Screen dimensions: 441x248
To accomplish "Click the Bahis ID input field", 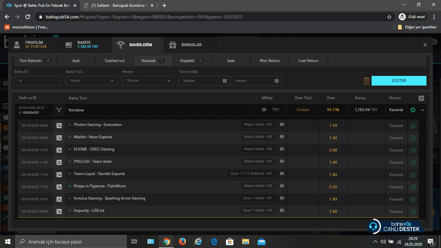I will [38, 81].
